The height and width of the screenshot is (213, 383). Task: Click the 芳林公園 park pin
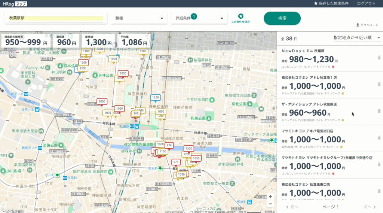95,75
